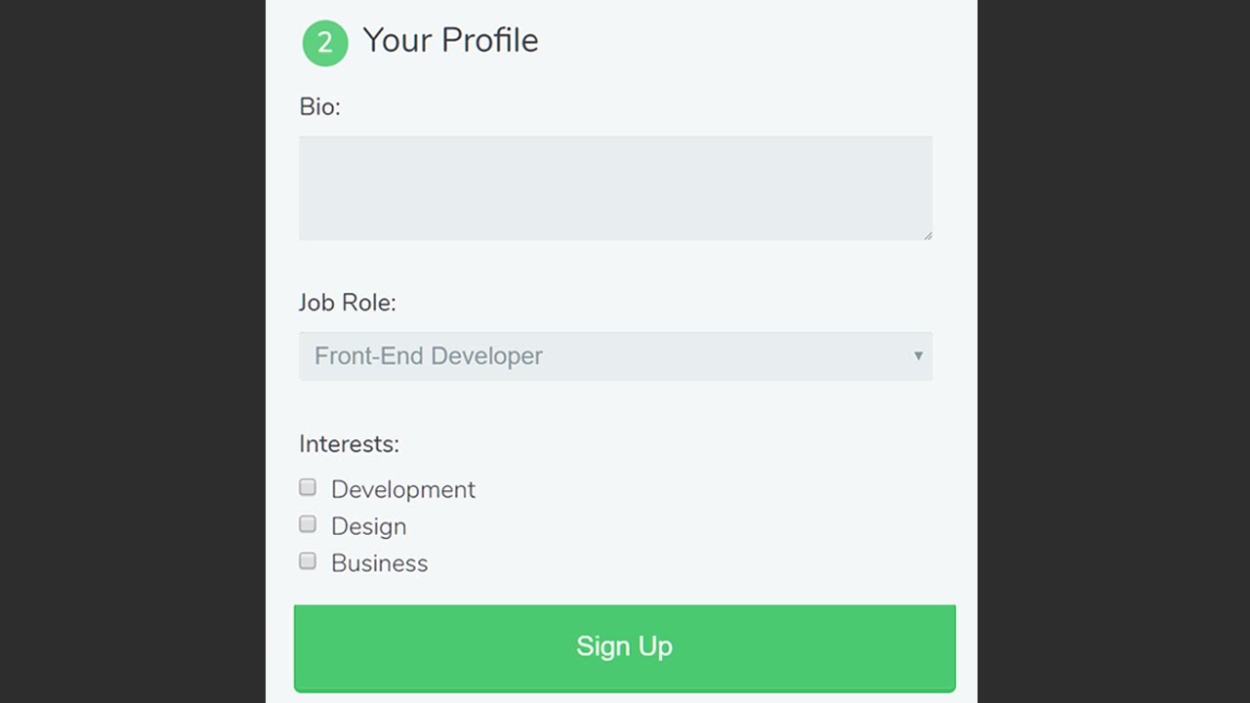Click blank form space right of Design label
The height and width of the screenshot is (703, 1250).
click(684, 526)
